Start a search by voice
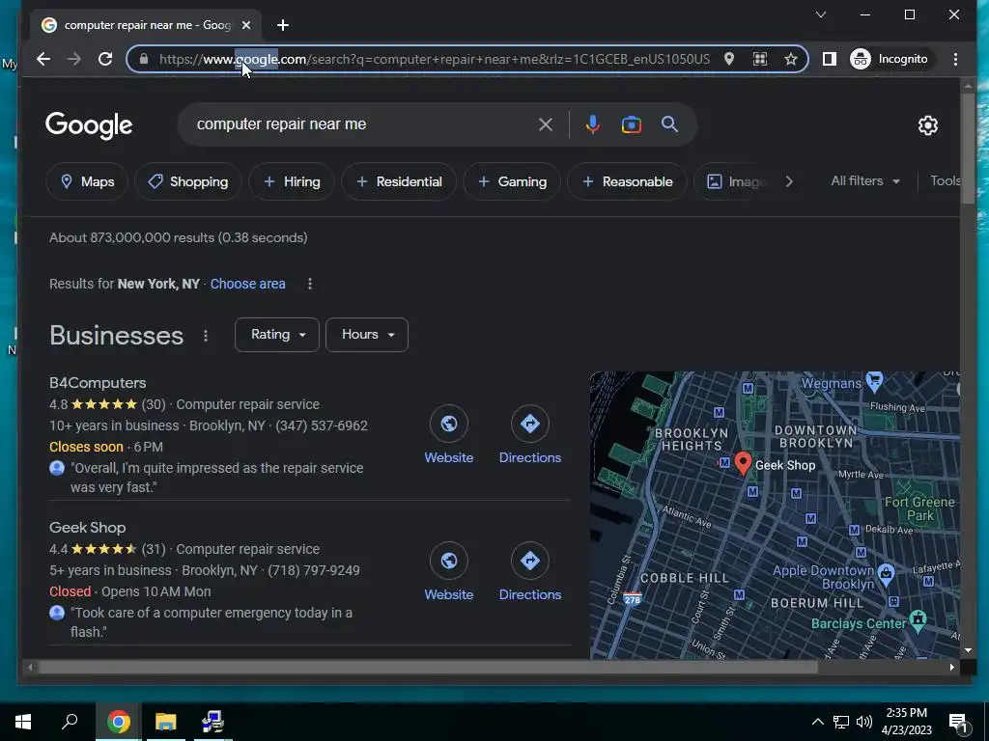This screenshot has width=989, height=741. [x=592, y=124]
